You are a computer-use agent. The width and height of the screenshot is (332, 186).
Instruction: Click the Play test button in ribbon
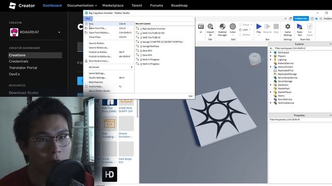pyautogui.click(x=259, y=27)
